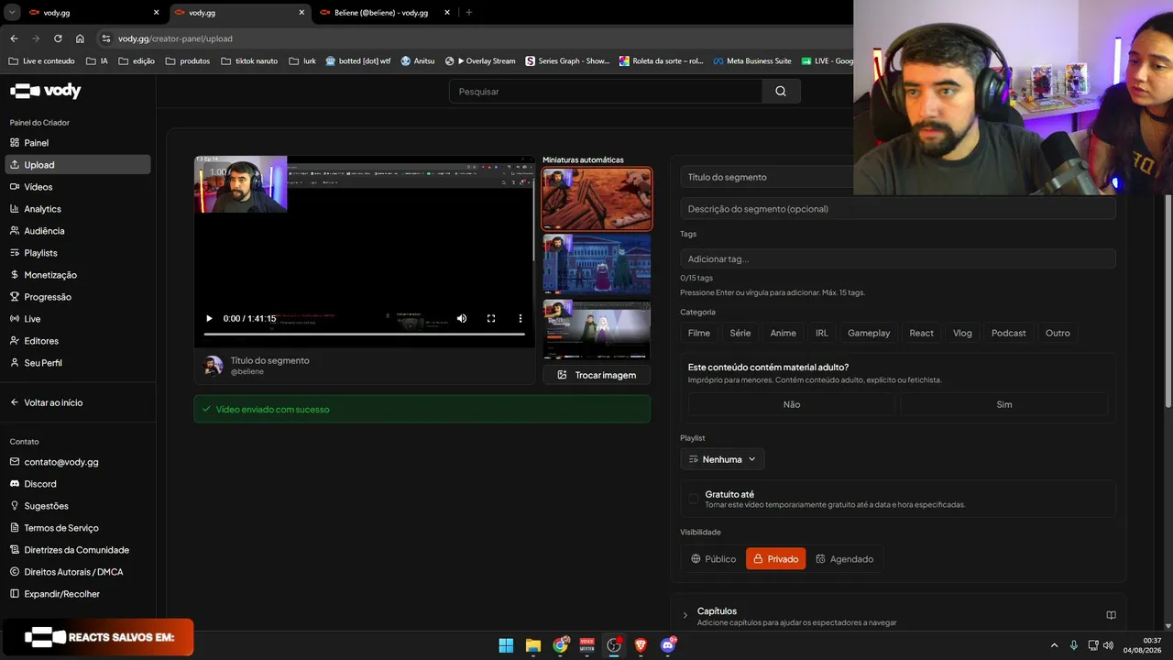The width and height of the screenshot is (1173, 660).
Task: Open the browser tab search dropdown
Action: coord(12,13)
